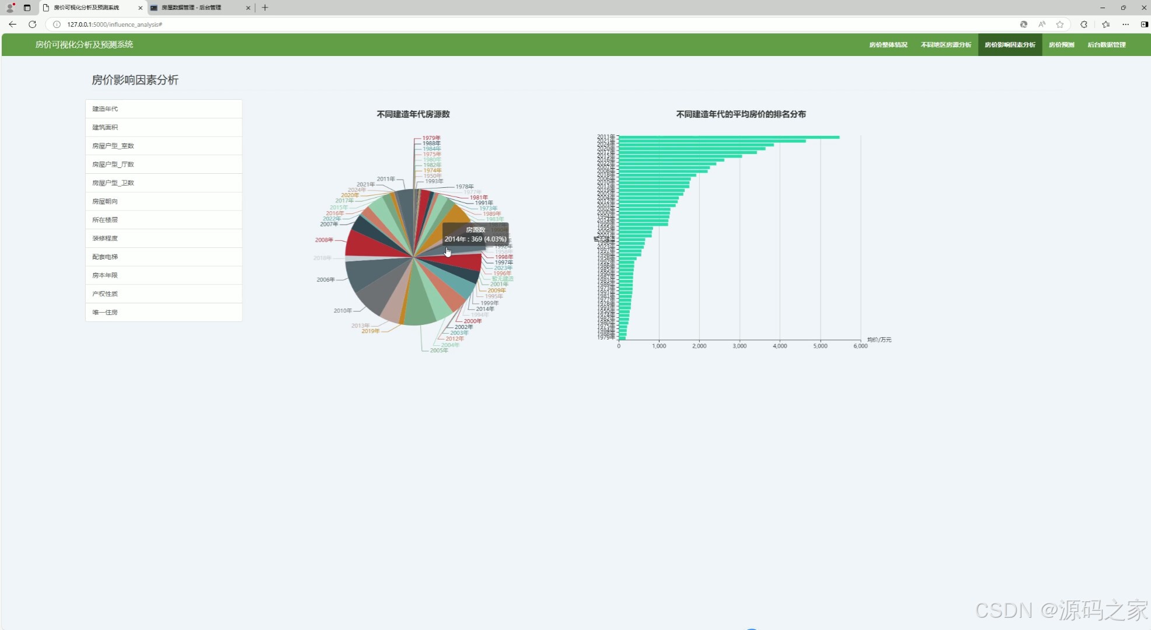Image resolution: width=1151 pixels, height=630 pixels.
Task: Toggle the browser sidebar icon
Action: tap(1144, 24)
